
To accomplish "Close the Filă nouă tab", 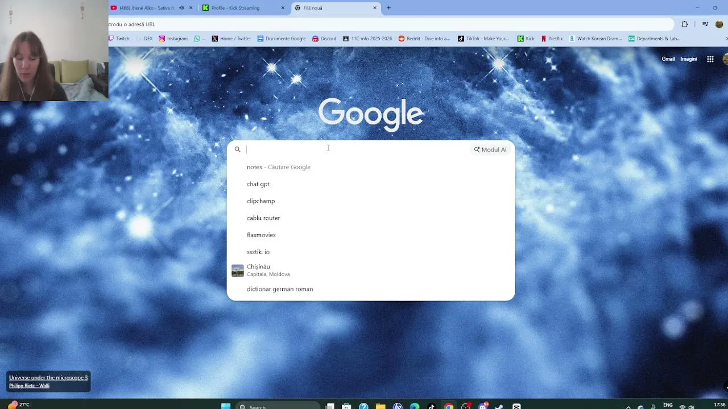I will (375, 8).
